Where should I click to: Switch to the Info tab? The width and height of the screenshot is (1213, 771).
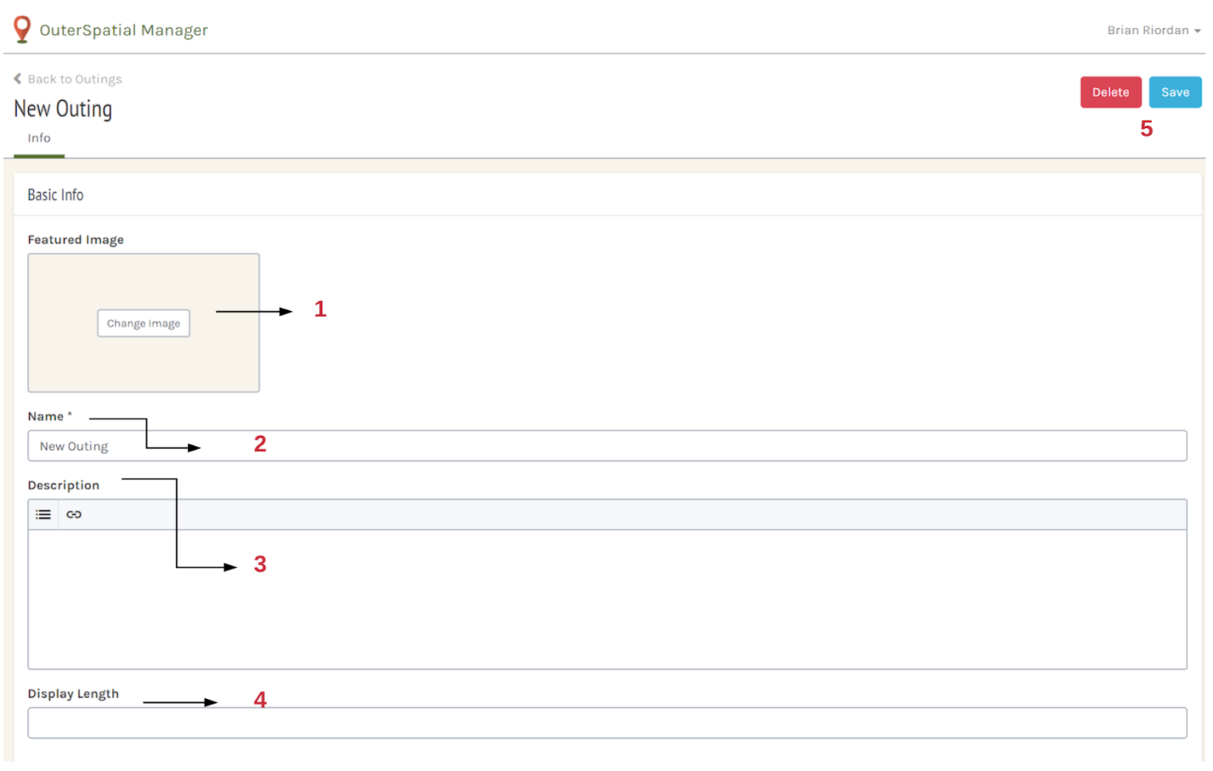(39, 138)
